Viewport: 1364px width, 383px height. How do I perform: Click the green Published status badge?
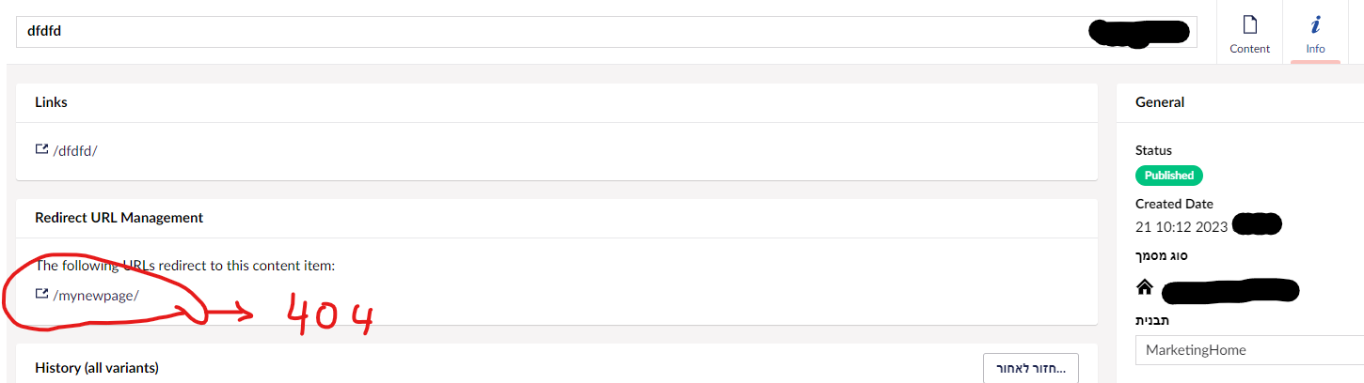point(1168,176)
